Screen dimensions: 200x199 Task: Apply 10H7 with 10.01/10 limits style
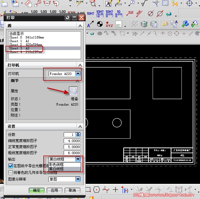(100, 14)
